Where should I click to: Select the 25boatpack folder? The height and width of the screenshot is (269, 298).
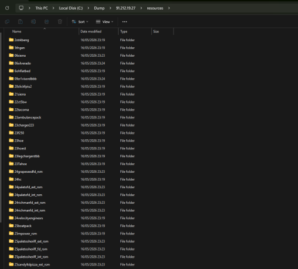pyautogui.click(x=23, y=226)
